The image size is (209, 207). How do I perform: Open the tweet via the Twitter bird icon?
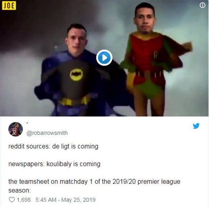click(x=196, y=126)
